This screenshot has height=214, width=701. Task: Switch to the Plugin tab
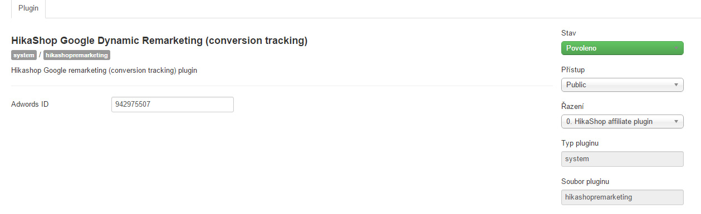click(28, 9)
